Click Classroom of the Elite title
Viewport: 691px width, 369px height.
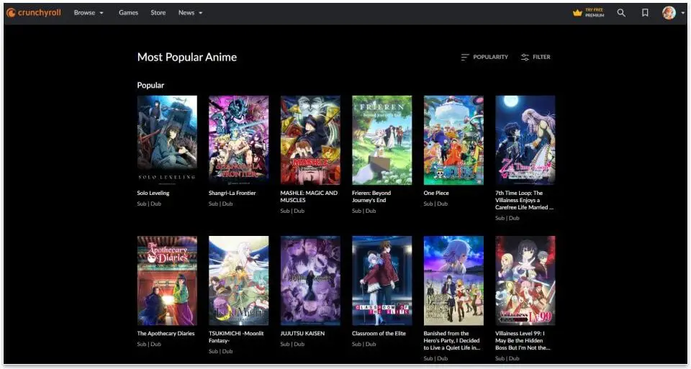click(x=379, y=333)
